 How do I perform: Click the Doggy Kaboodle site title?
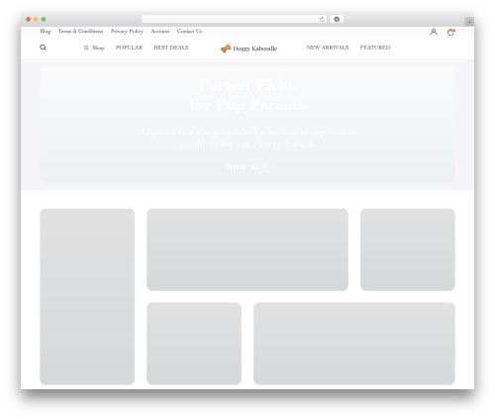(x=255, y=49)
